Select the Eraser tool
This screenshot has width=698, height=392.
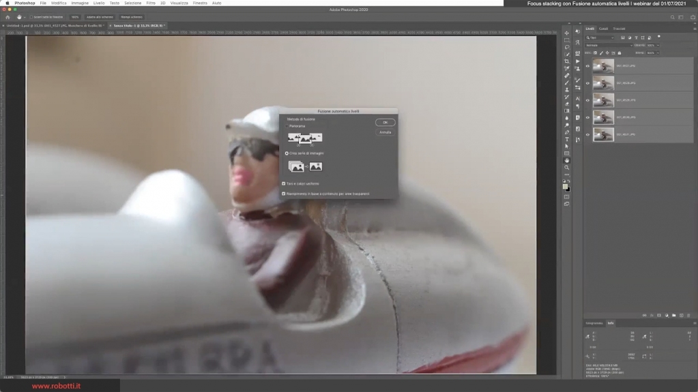(x=567, y=104)
